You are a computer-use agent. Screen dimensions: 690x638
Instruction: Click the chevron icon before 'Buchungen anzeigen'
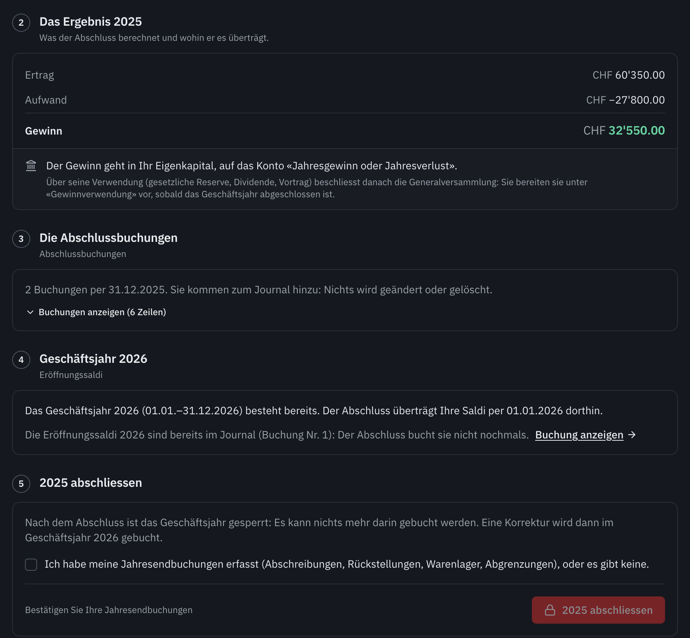[30, 312]
